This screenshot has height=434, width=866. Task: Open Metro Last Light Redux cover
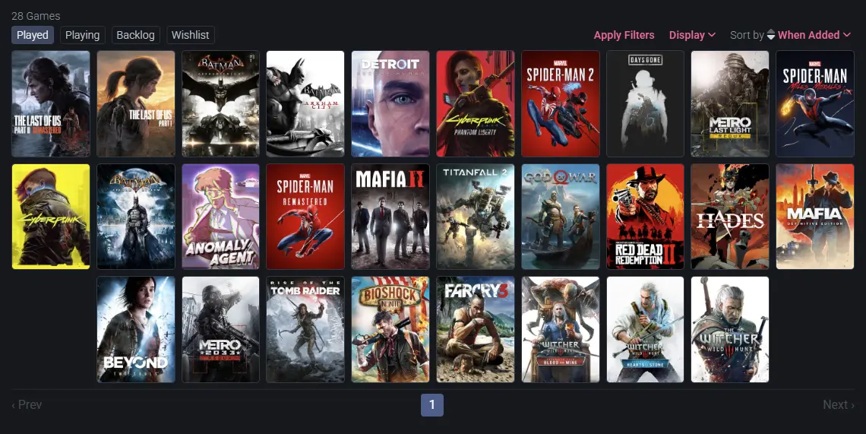(730, 104)
